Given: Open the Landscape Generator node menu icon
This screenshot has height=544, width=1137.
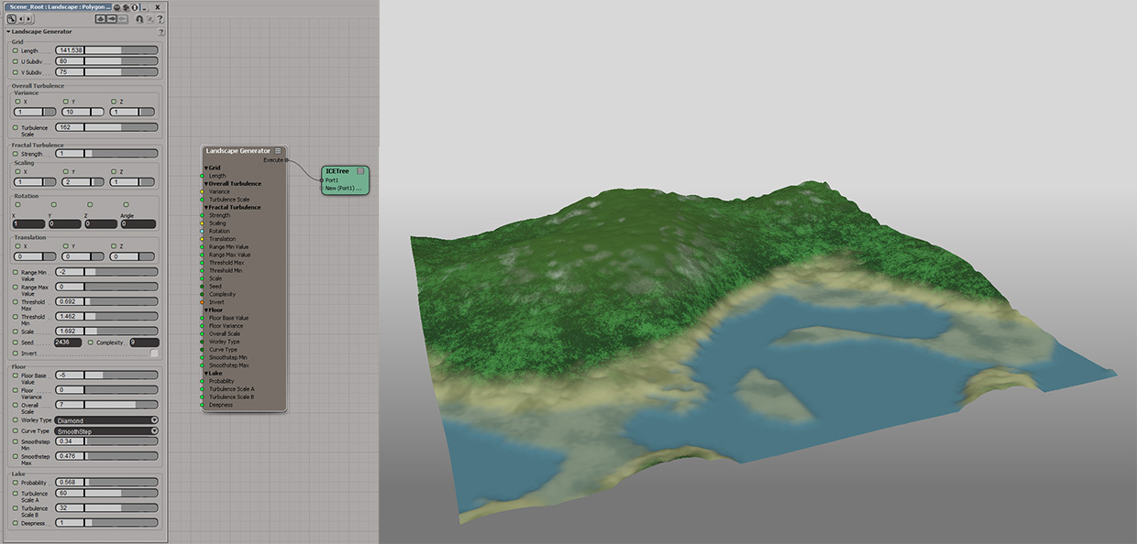Looking at the screenshot, I should tap(279, 150).
